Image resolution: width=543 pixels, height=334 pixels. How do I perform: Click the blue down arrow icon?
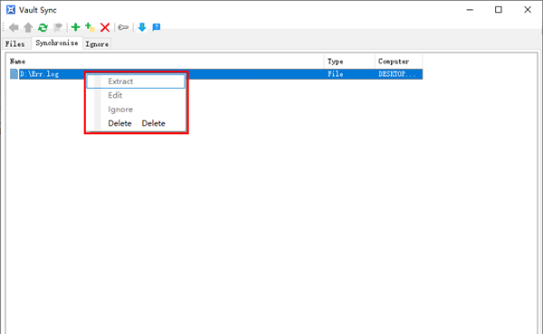142,27
